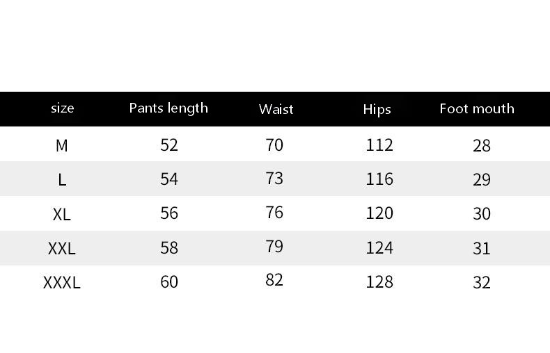Viewport: 550px width, 353px height.
Task: Select the 'Waist' header cell
Action: coord(276,109)
